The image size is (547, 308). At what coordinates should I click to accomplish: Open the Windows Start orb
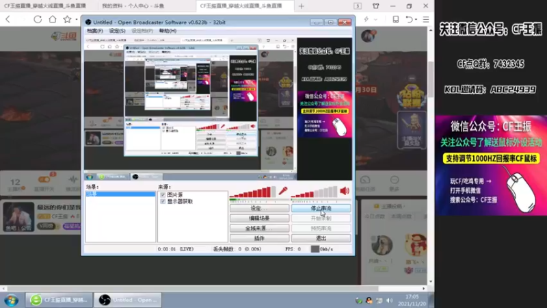point(11,300)
